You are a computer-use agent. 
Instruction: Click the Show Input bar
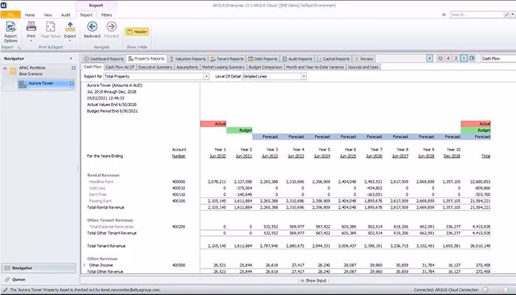click(313, 280)
